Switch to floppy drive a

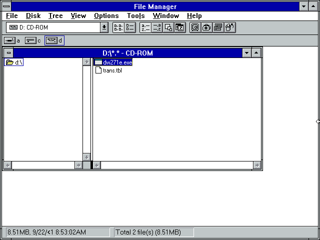(12, 40)
